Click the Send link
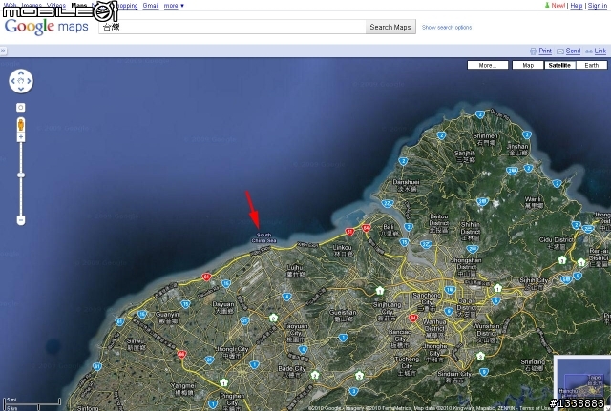This screenshot has width=611, height=411. pos(573,51)
